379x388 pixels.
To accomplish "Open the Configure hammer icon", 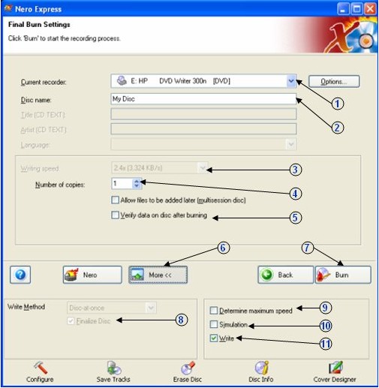I will tap(40, 368).
